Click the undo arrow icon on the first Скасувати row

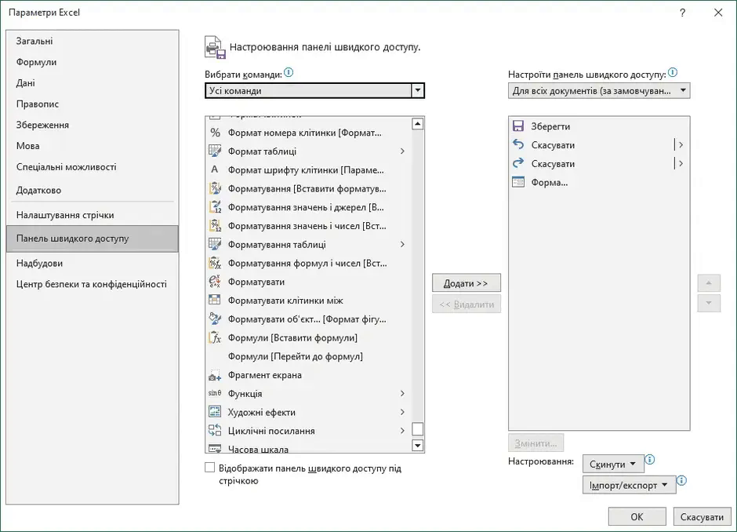coord(518,144)
